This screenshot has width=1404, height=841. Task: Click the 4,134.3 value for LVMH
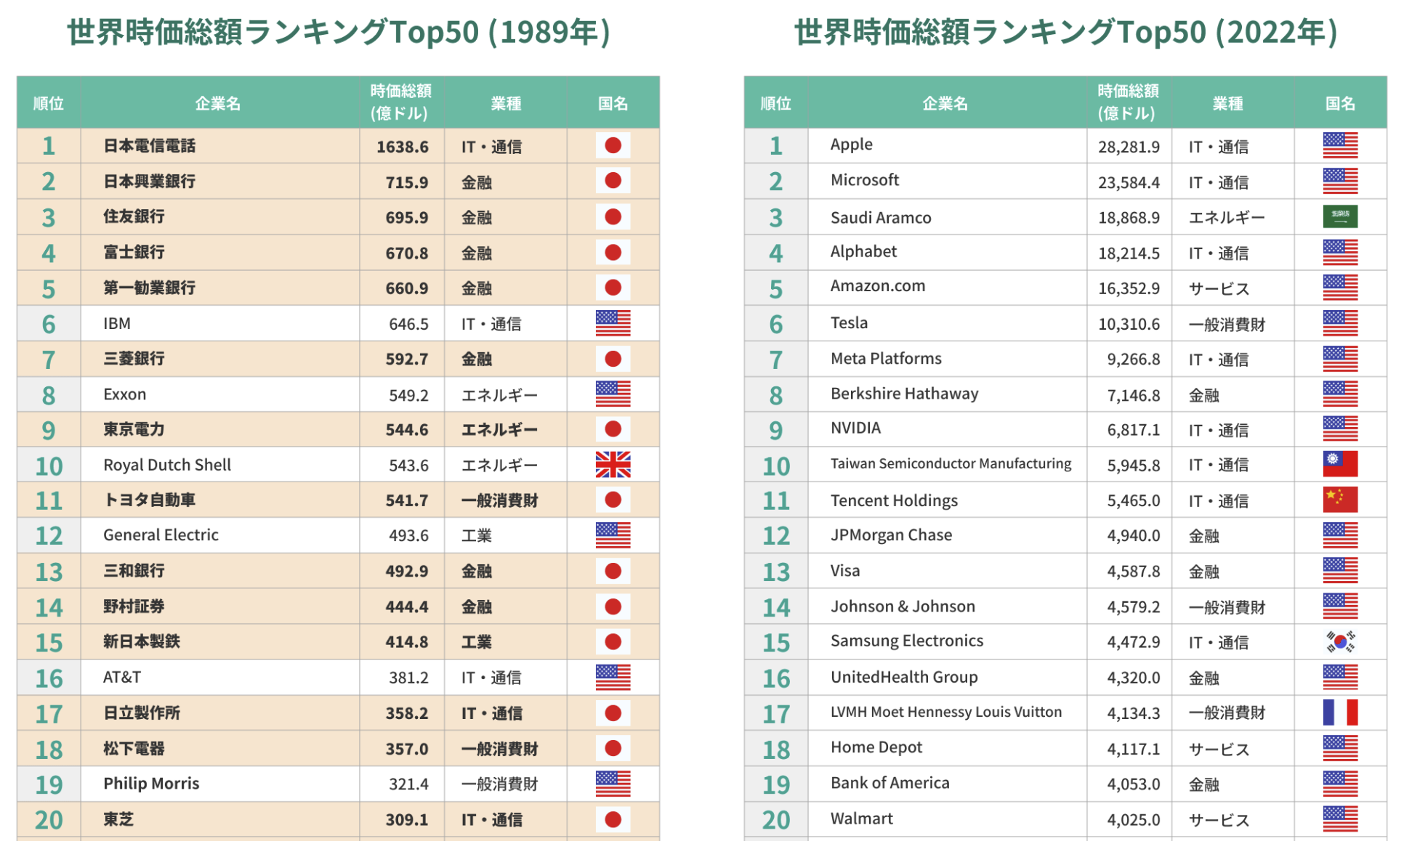[x=1133, y=713]
